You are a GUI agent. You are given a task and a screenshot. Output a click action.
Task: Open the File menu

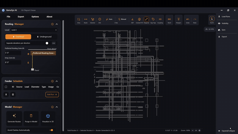coord(9,17)
